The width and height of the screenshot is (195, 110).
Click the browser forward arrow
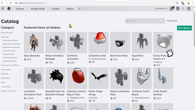[6, 3]
